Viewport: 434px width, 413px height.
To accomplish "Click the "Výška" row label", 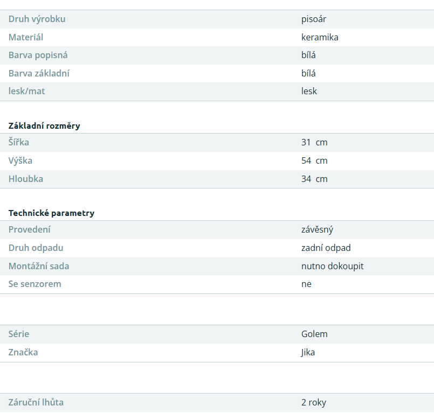I will tap(20, 161).
